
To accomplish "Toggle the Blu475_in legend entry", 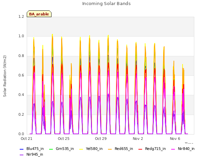I will tap(32, 149).
